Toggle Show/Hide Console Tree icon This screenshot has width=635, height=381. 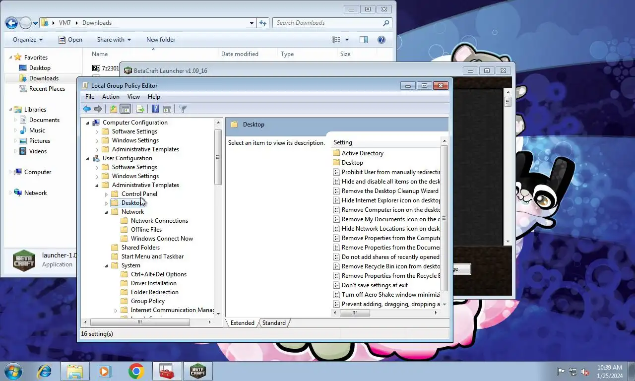tap(126, 109)
